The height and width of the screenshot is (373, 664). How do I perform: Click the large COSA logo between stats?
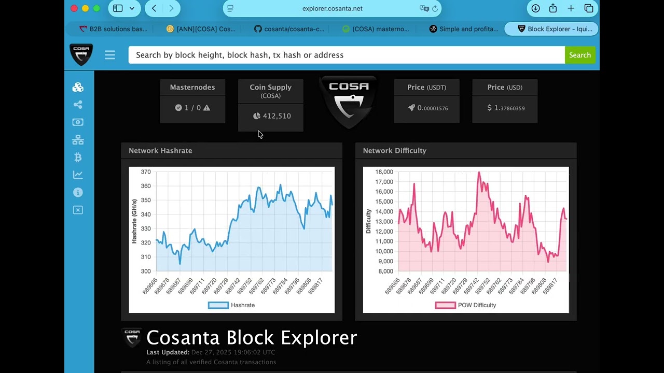[349, 102]
